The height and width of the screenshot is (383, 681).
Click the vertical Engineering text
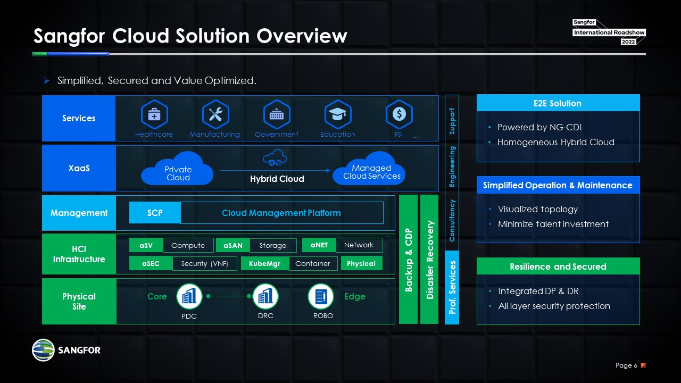pyautogui.click(x=452, y=167)
